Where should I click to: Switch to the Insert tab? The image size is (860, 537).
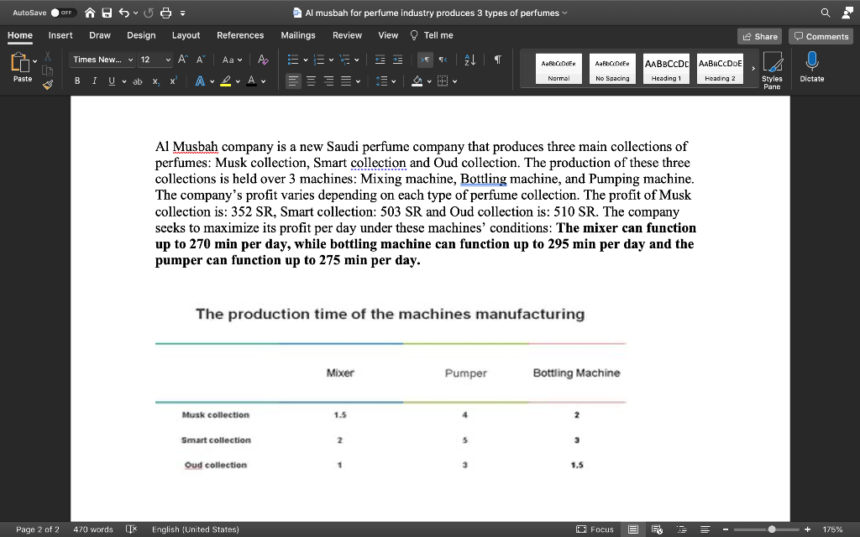point(60,35)
